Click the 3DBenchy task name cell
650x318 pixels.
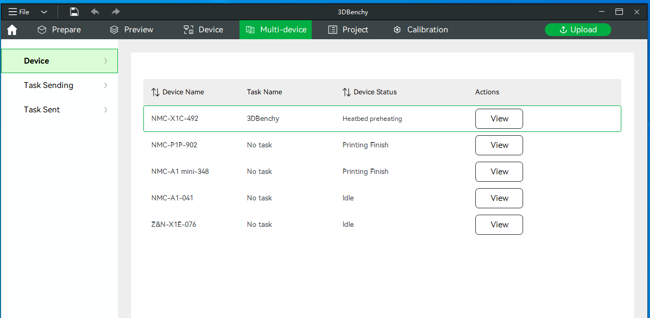point(263,119)
